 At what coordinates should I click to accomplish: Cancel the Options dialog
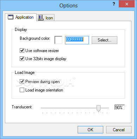point(119,130)
